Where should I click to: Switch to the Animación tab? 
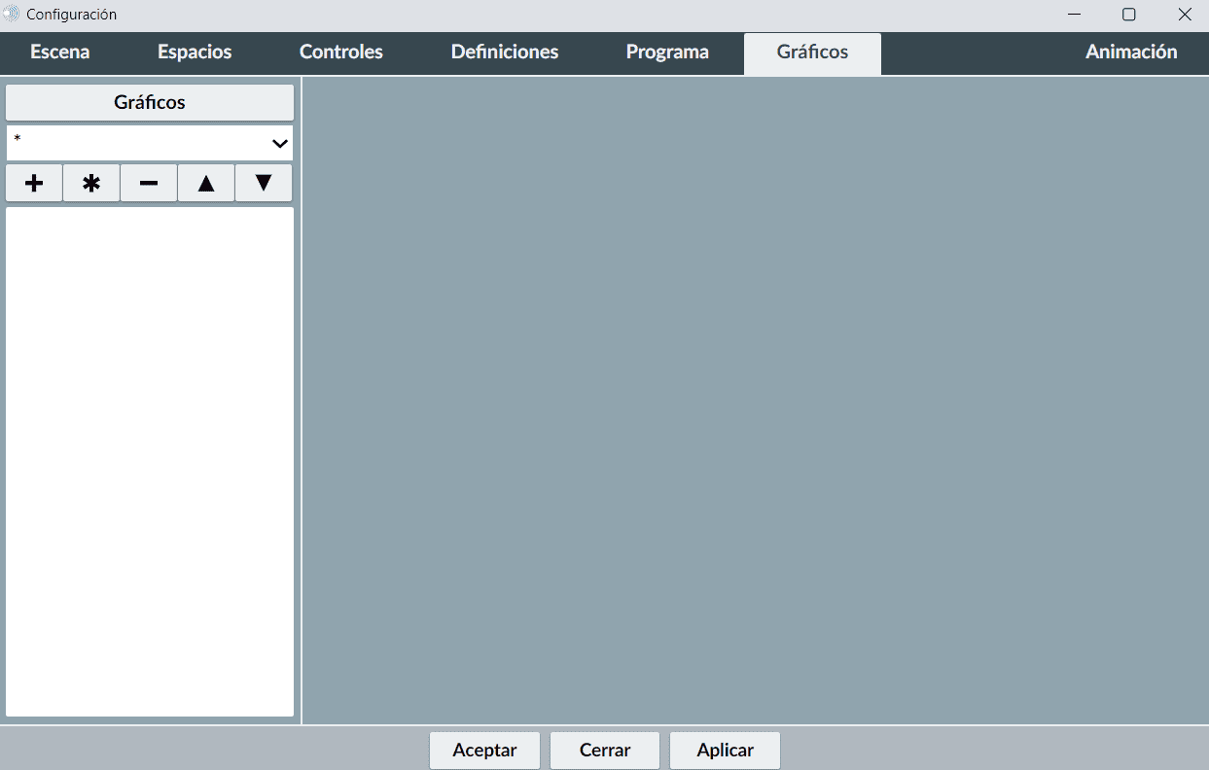[1130, 52]
